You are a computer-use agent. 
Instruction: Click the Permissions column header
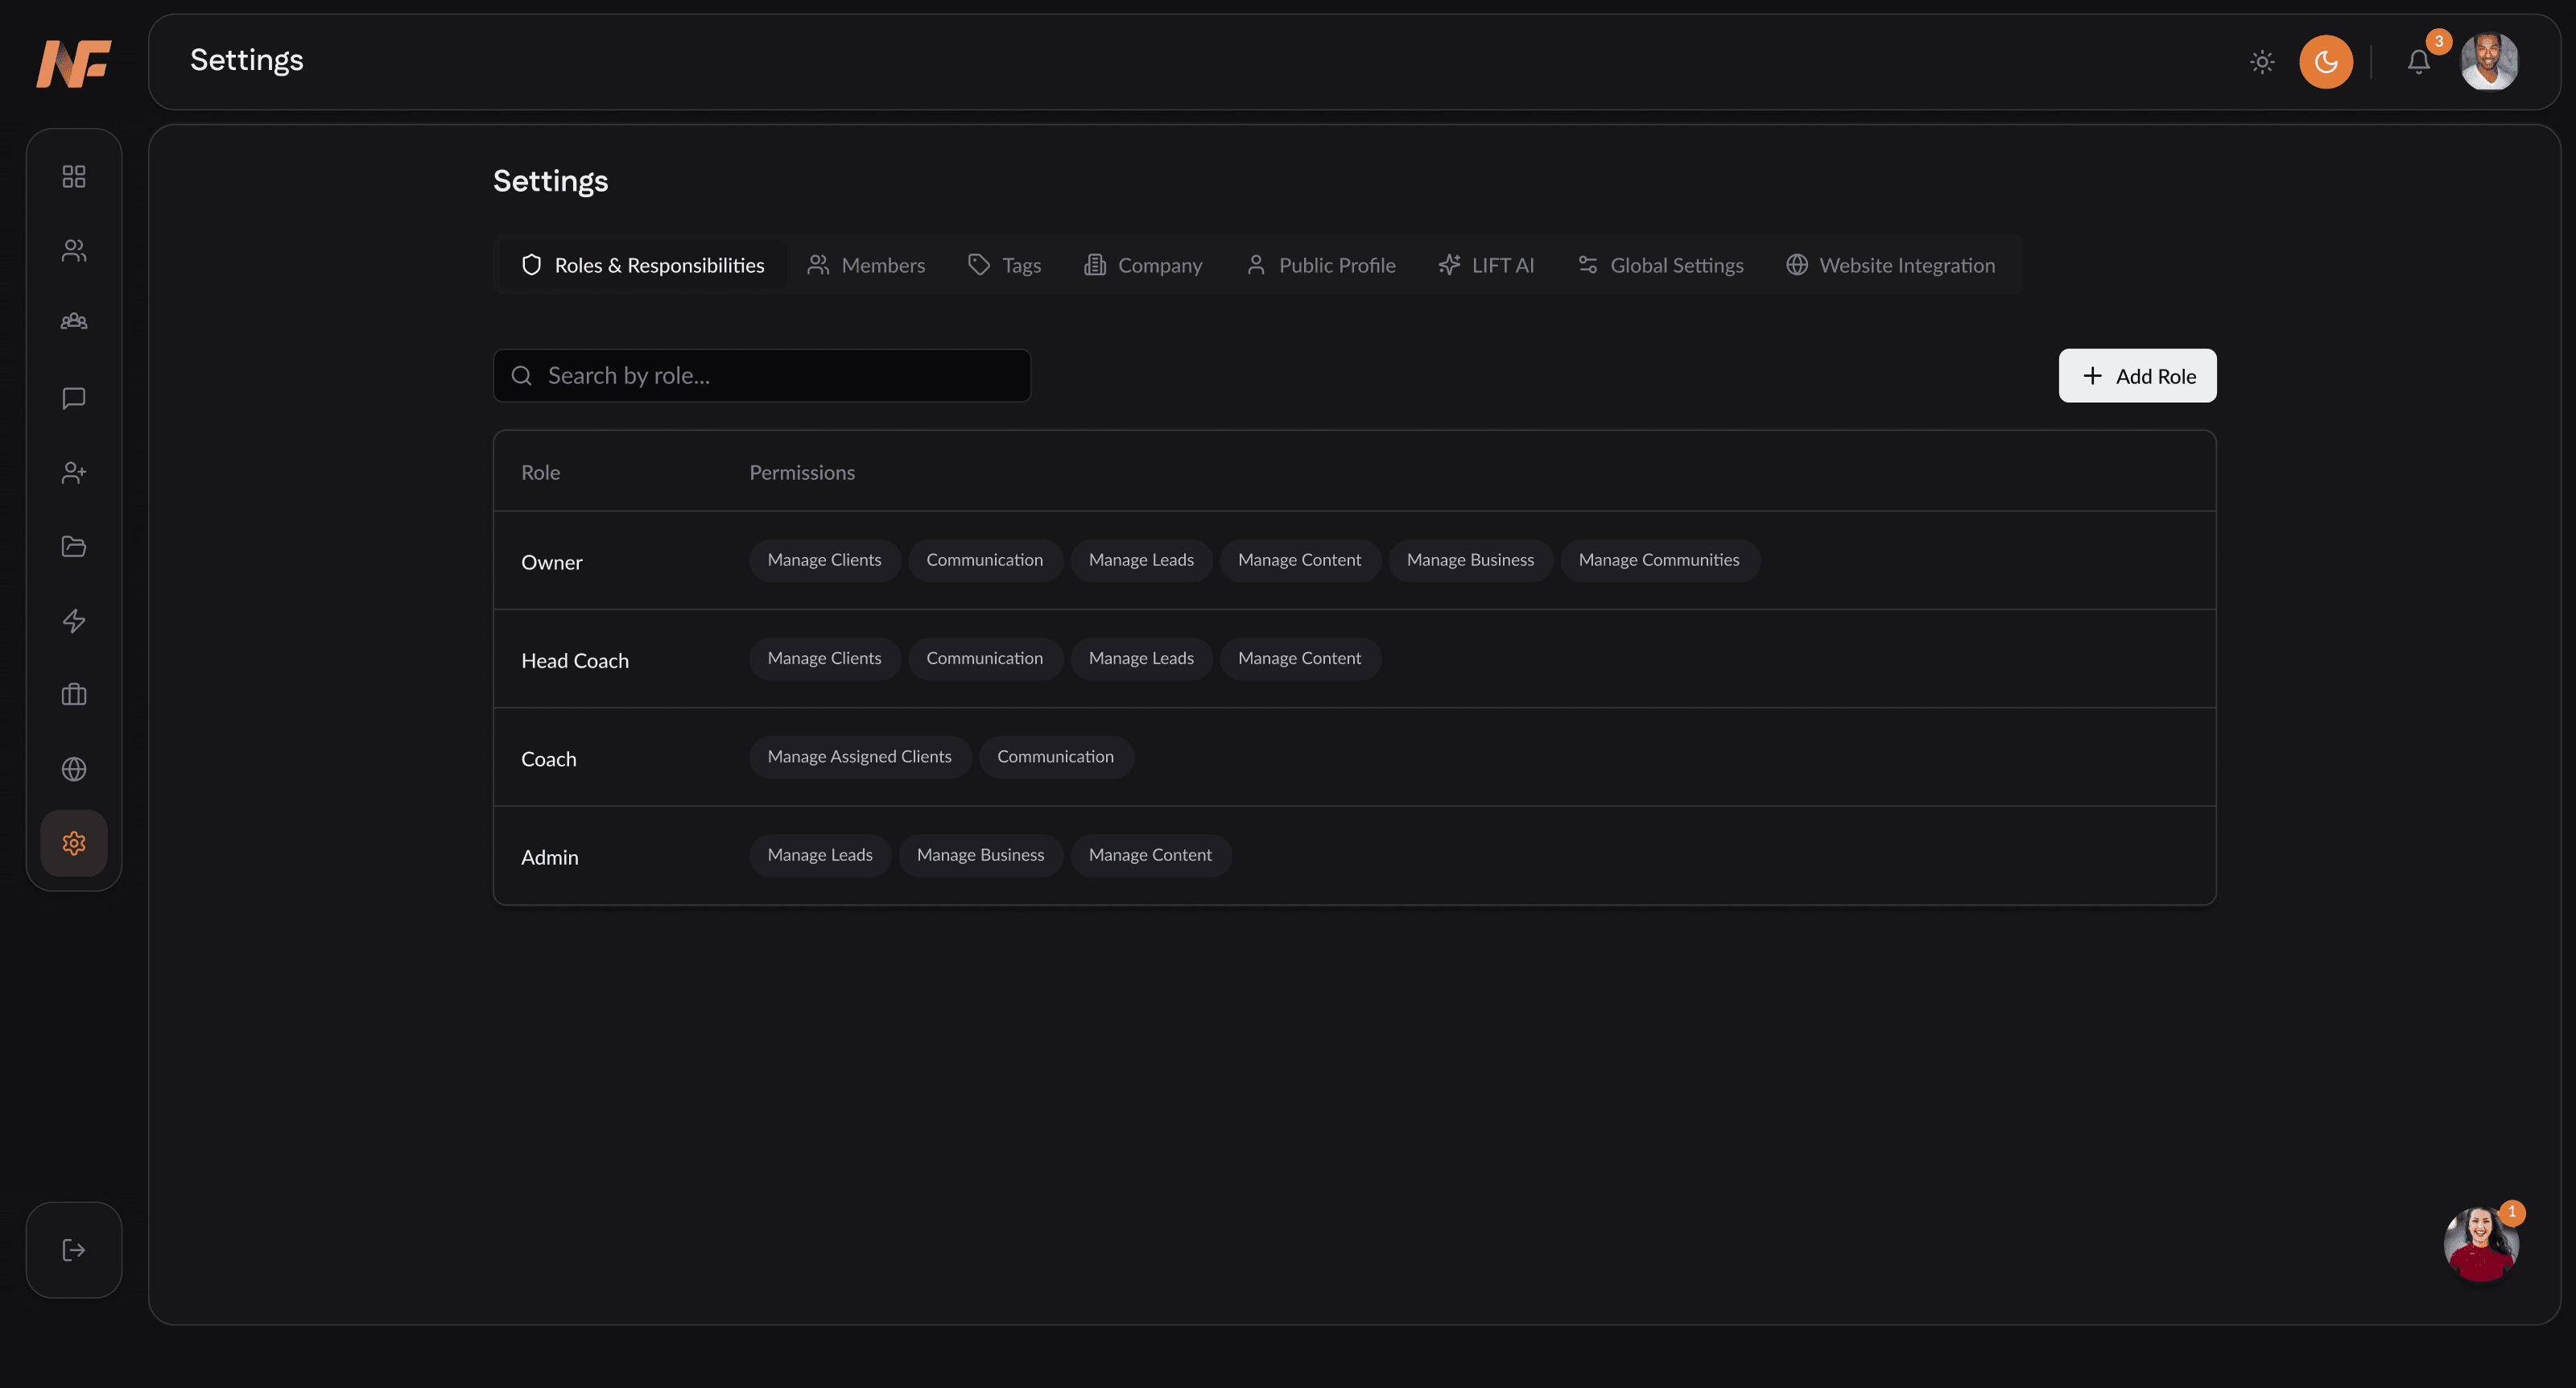(802, 472)
